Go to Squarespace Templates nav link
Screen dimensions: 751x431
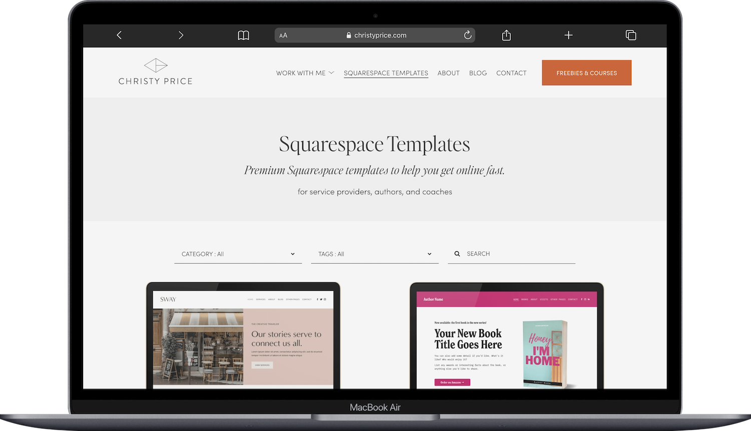point(386,73)
